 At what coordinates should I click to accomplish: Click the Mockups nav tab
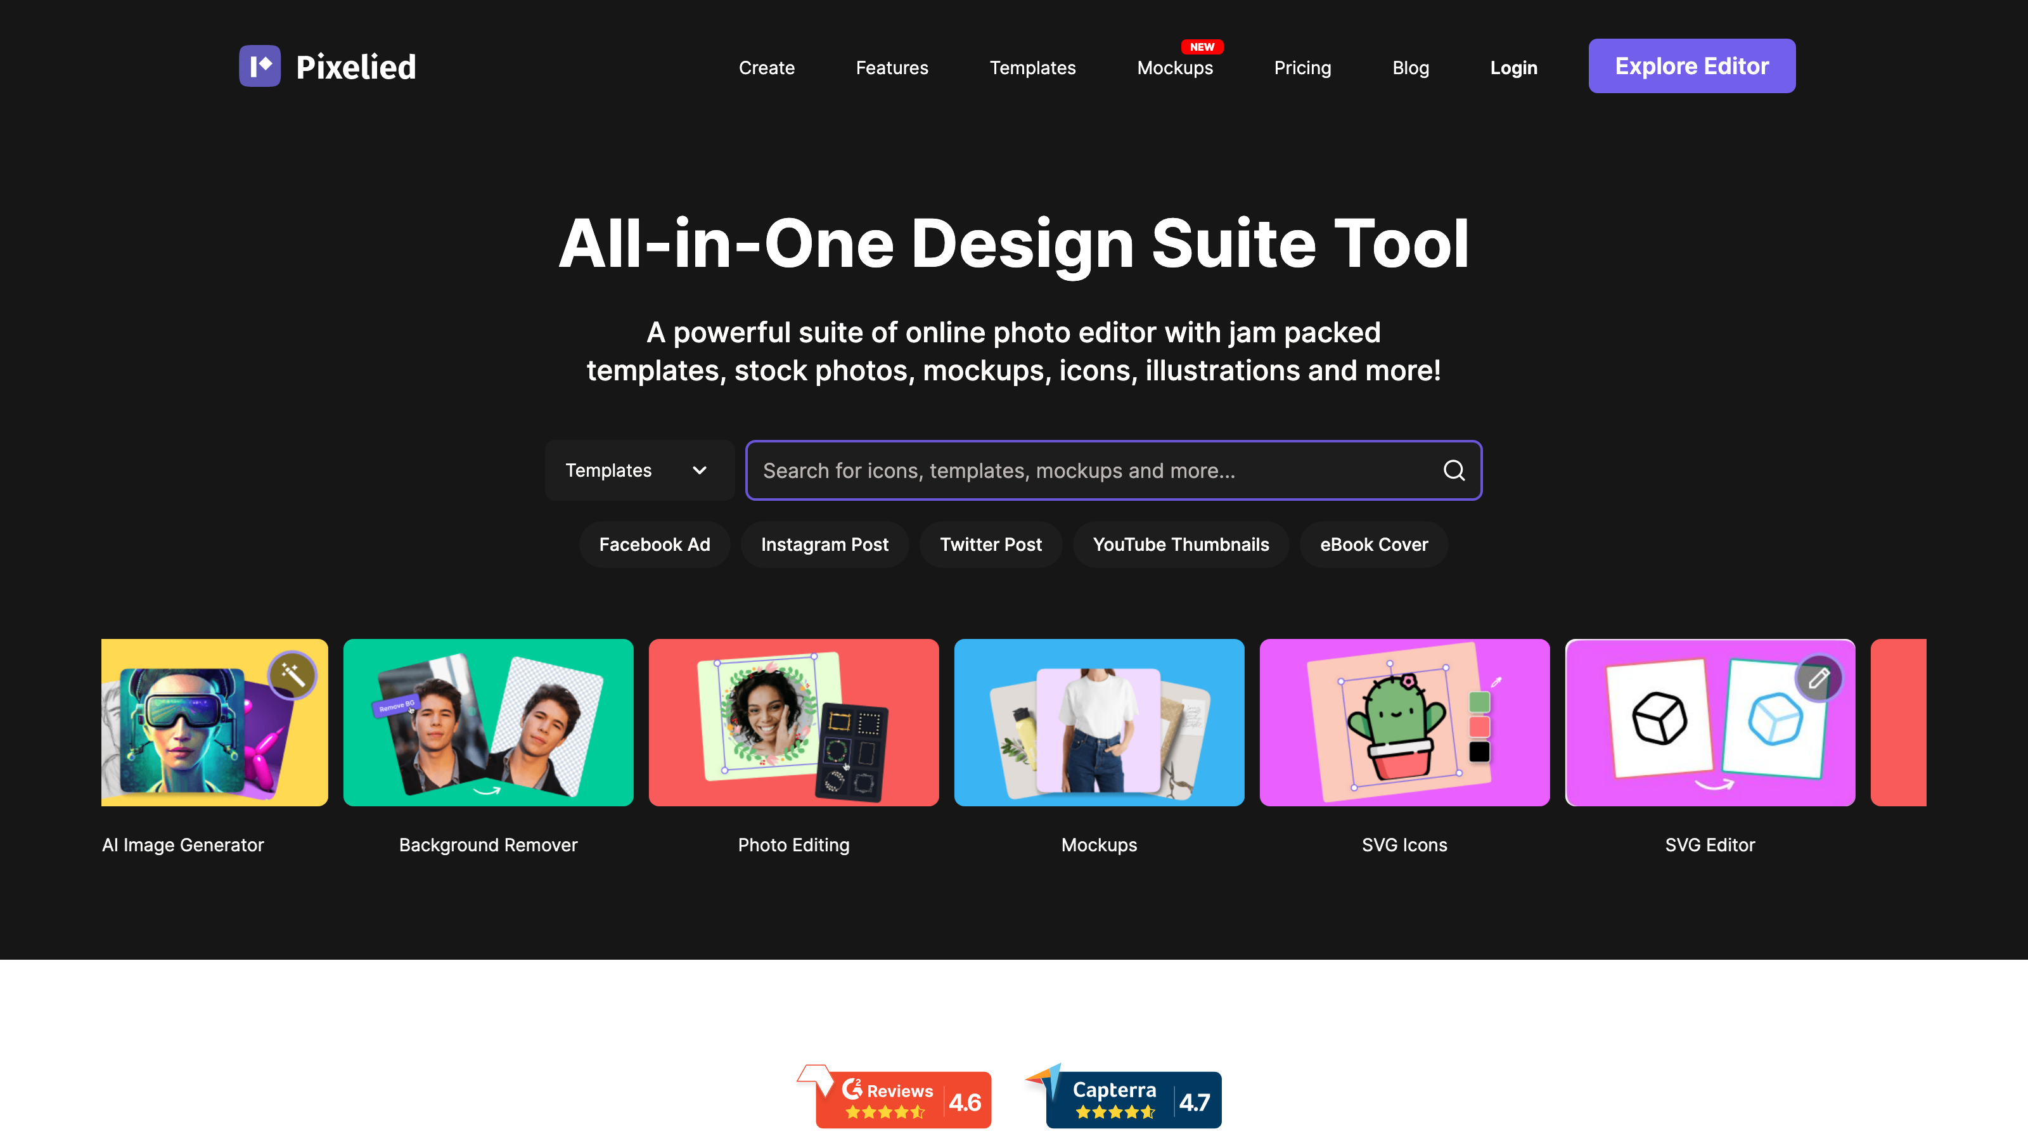[1177, 67]
